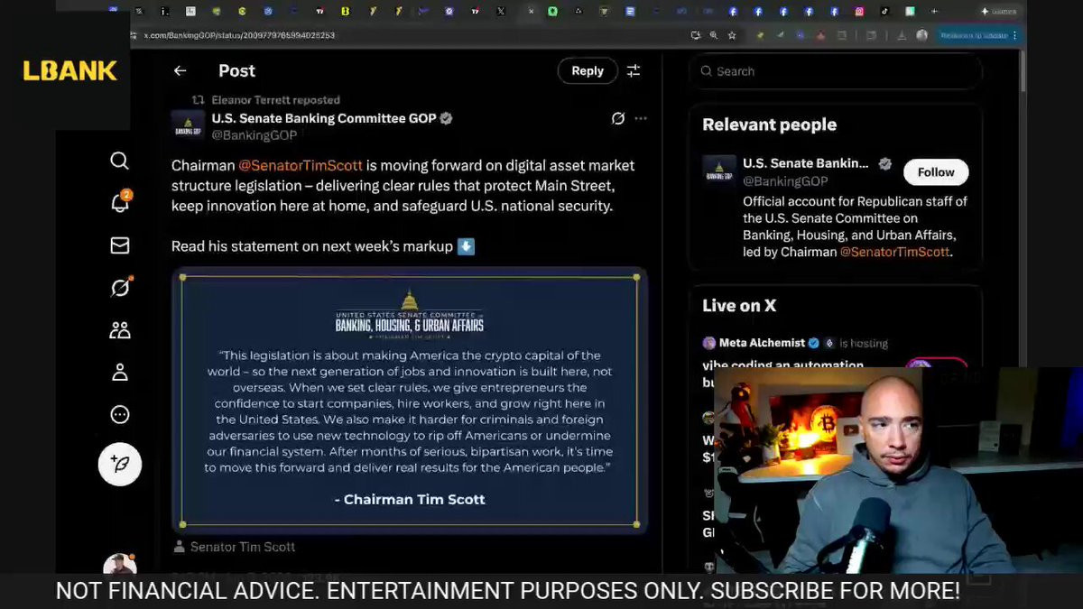Screen dimensions: 1083x609
Task: Go back using the arrow beside Post
Action: (180, 70)
